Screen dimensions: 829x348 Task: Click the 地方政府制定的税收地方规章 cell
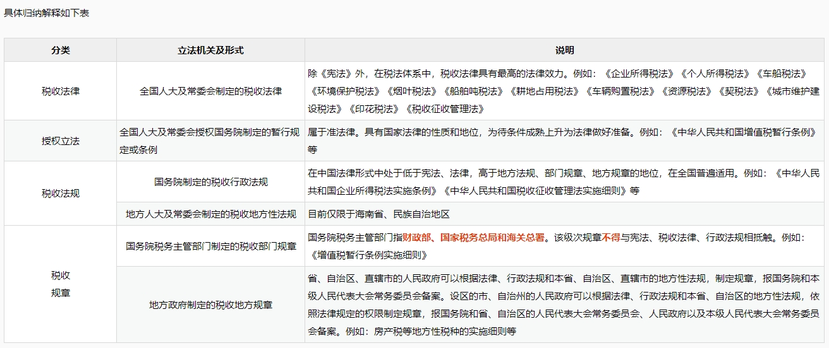click(x=210, y=304)
